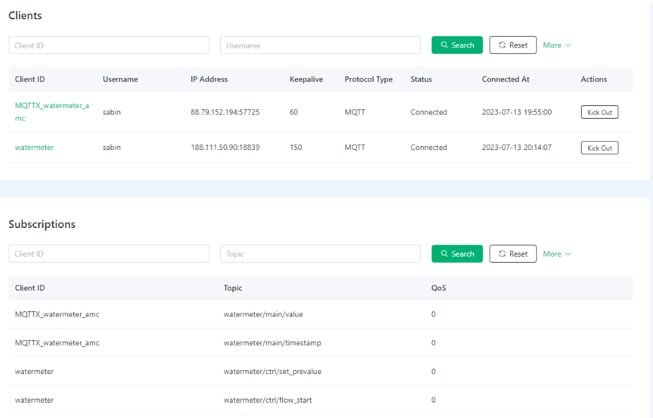Click the Reset button in Clients section

pos(512,45)
